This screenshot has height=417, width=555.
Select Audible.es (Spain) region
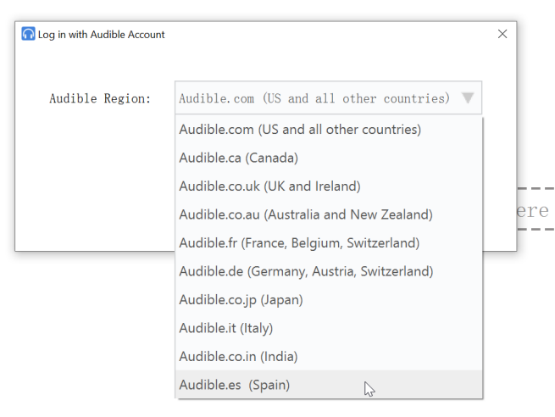click(x=329, y=385)
